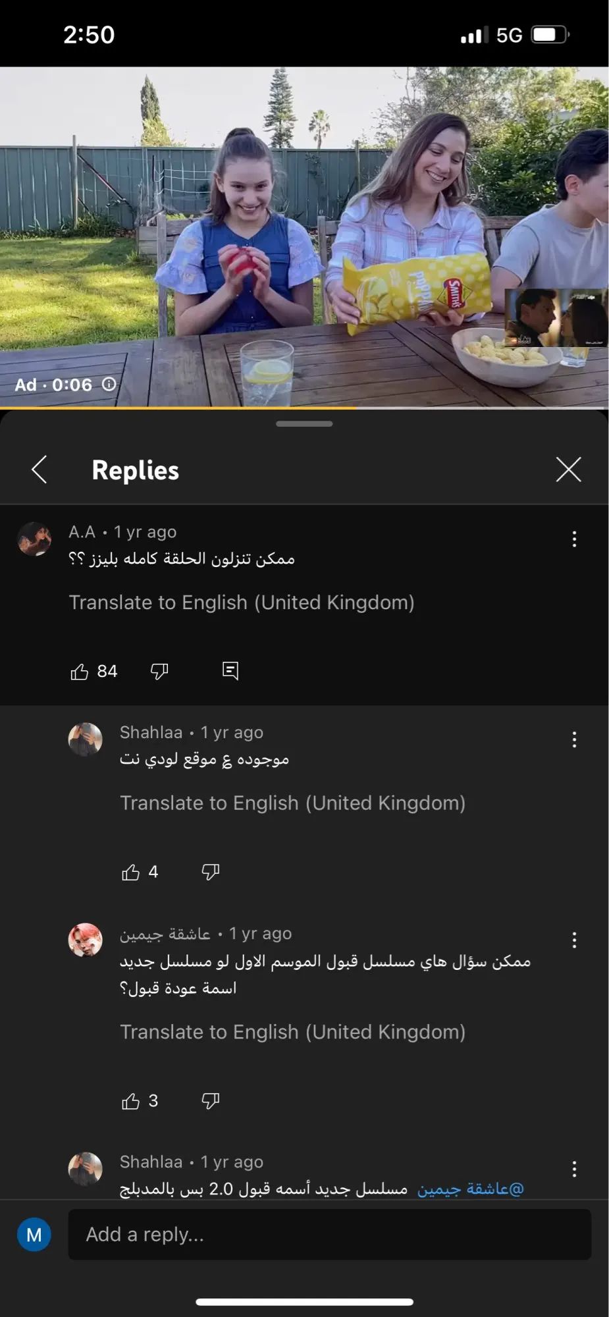Viewport: 609px width, 1317px height.
Task: Open the three-dot menu on Shahlaa's last reply
Action: [574, 1169]
